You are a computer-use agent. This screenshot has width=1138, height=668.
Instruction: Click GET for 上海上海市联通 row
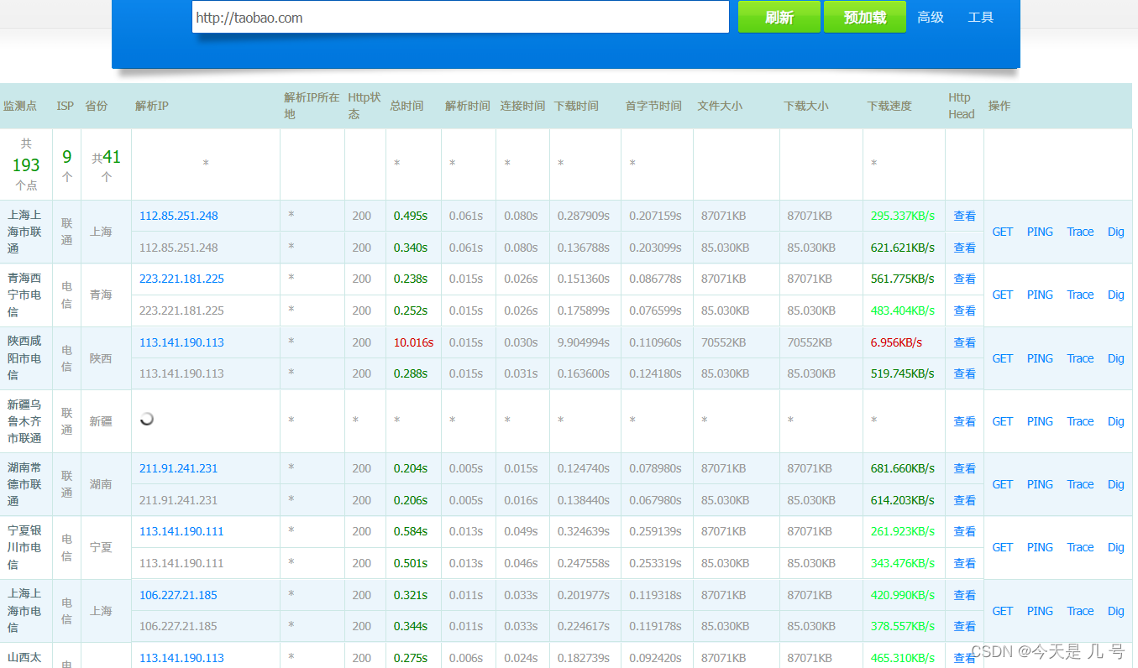click(1003, 232)
